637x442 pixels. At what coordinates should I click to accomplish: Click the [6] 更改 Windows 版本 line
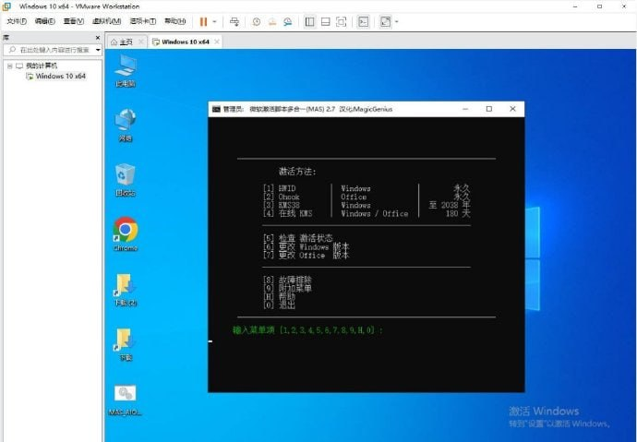[x=306, y=246]
